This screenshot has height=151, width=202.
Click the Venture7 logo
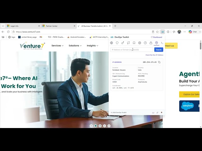pos(33,46)
